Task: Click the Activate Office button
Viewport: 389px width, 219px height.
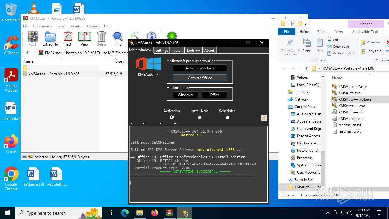Action: point(200,78)
